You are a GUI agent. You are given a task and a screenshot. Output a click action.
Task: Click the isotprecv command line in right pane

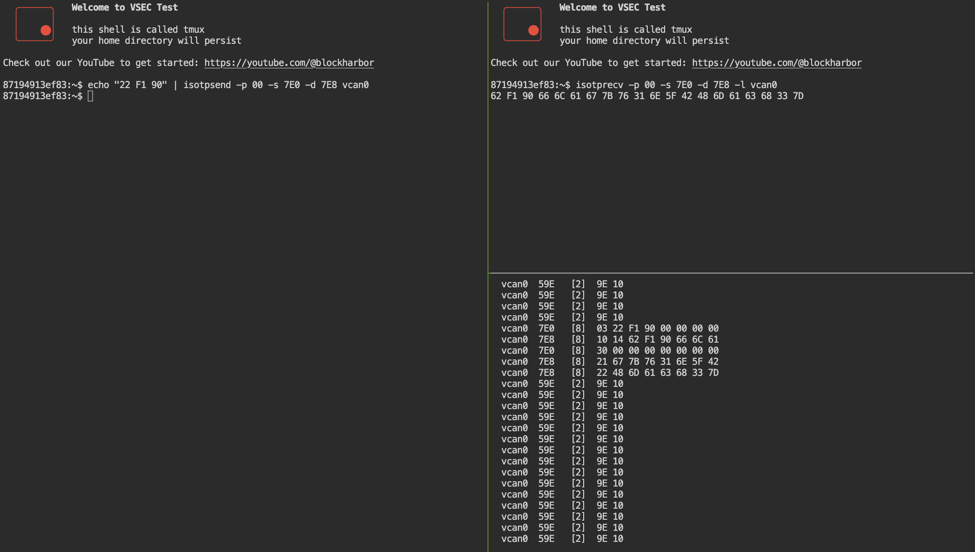click(x=634, y=85)
